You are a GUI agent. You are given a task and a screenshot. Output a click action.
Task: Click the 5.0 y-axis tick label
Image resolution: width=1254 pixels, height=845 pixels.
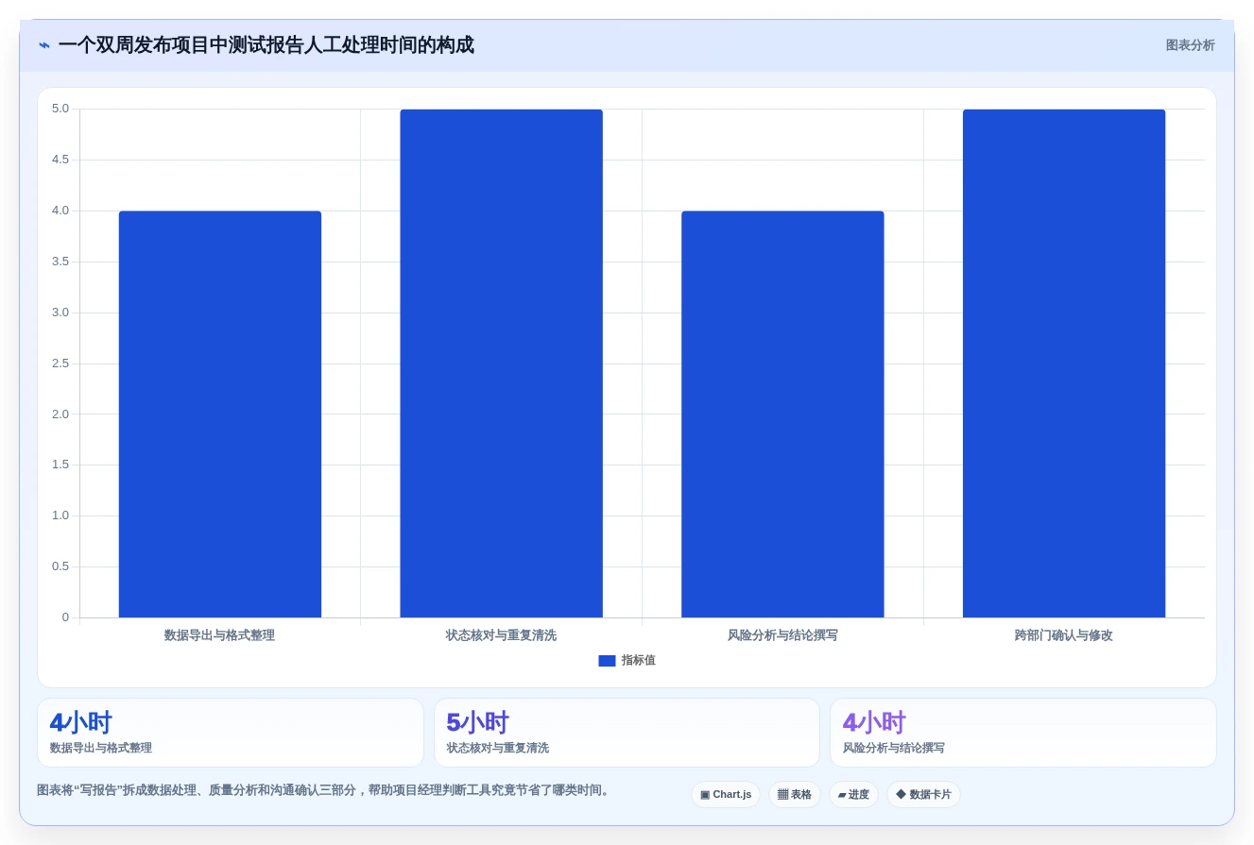(x=60, y=109)
